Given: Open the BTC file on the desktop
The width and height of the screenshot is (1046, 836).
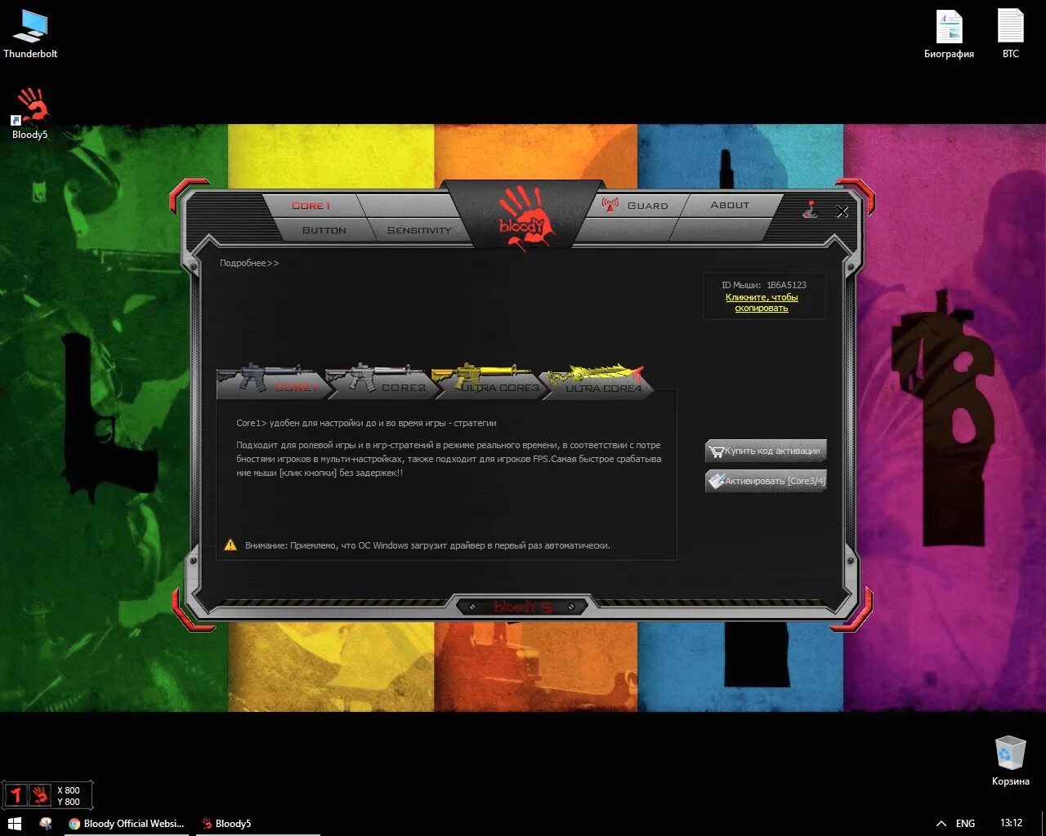Looking at the screenshot, I should (x=1011, y=34).
